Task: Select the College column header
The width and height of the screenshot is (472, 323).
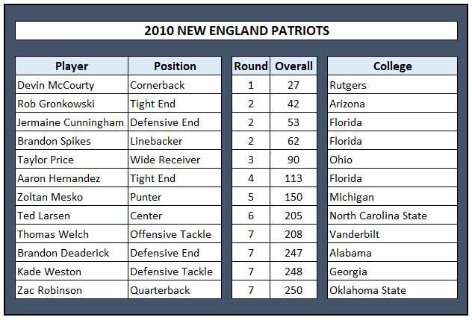Action: [393, 66]
